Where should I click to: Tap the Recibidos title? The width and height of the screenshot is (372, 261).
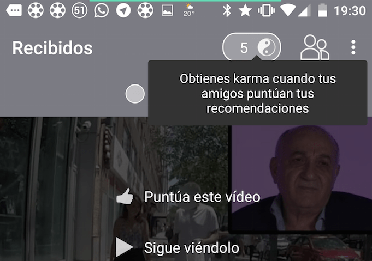[x=52, y=48]
